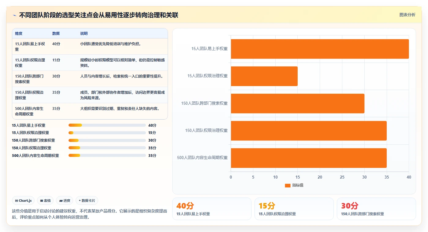Click the chart bar for 15人团队权限治理权重

click(x=264, y=76)
